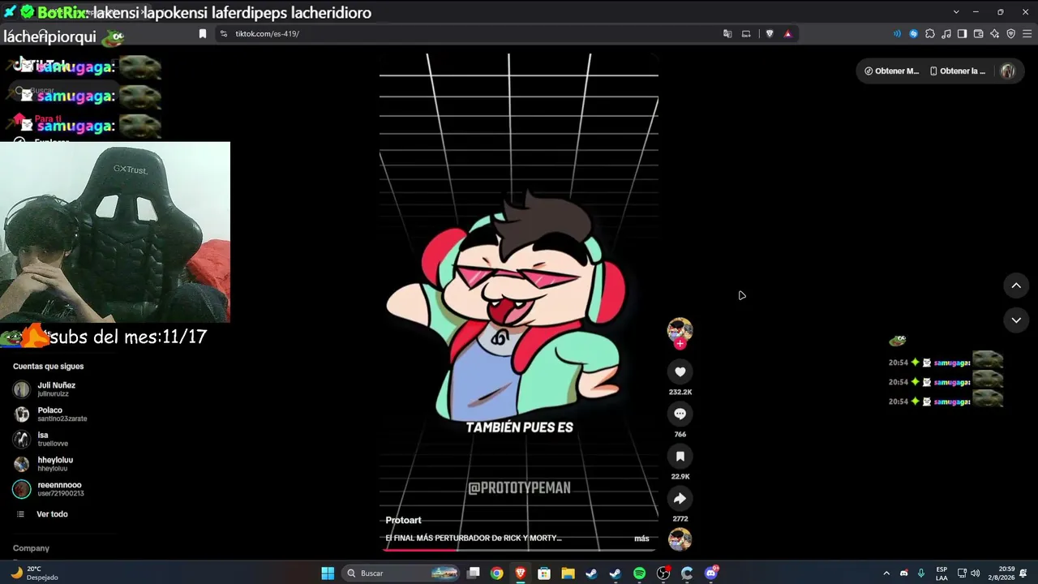Go to the previous video arrow
This screenshot has height=584, width=1038.
[1016, 286]
